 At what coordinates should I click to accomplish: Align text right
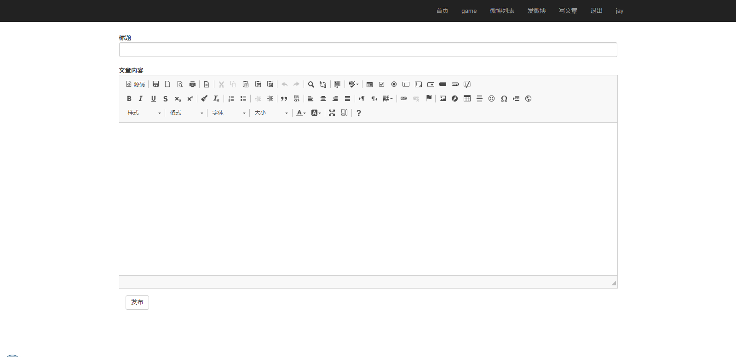click(335, 99)
